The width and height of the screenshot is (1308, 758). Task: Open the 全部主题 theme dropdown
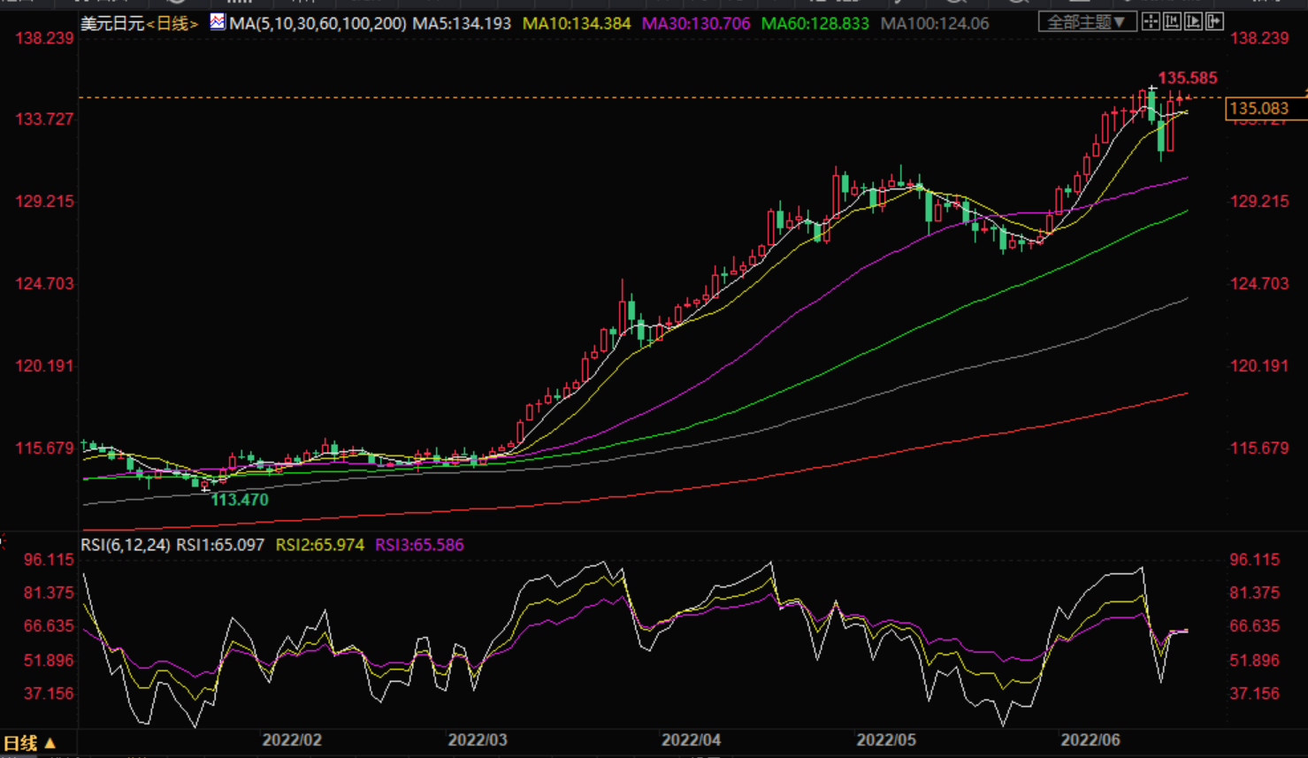[1086, 22]
